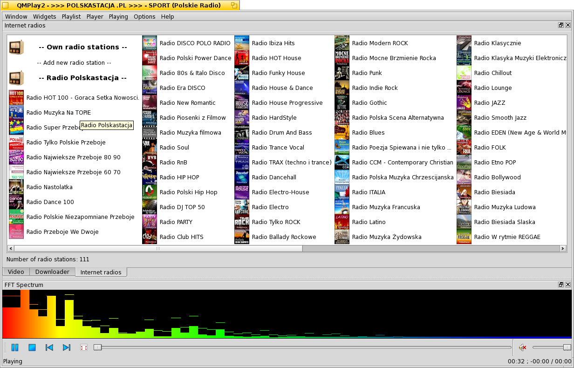
Task: Click Radio ITALIA station icon
Action: [x=342, y=192]
